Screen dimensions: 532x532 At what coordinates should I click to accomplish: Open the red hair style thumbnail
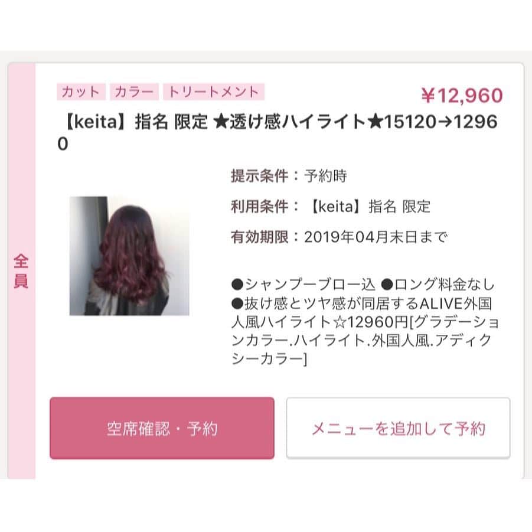(129, 256)
